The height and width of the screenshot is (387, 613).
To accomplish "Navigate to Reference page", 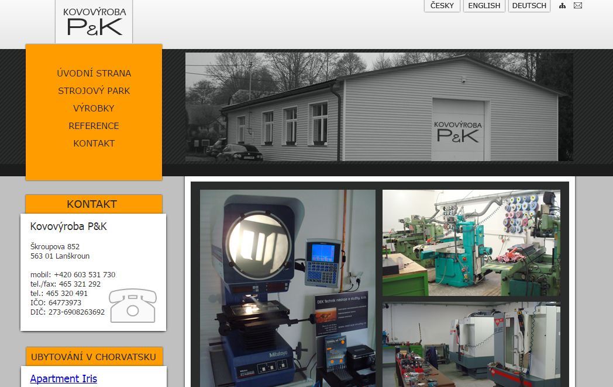I will (x=94, y=126).
